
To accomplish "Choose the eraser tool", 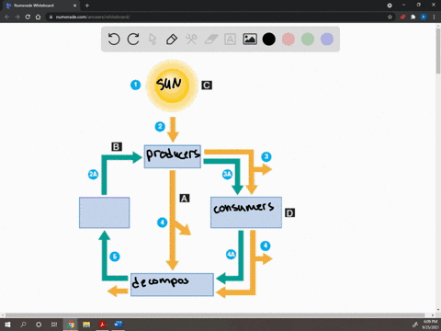I will point(210,40).
